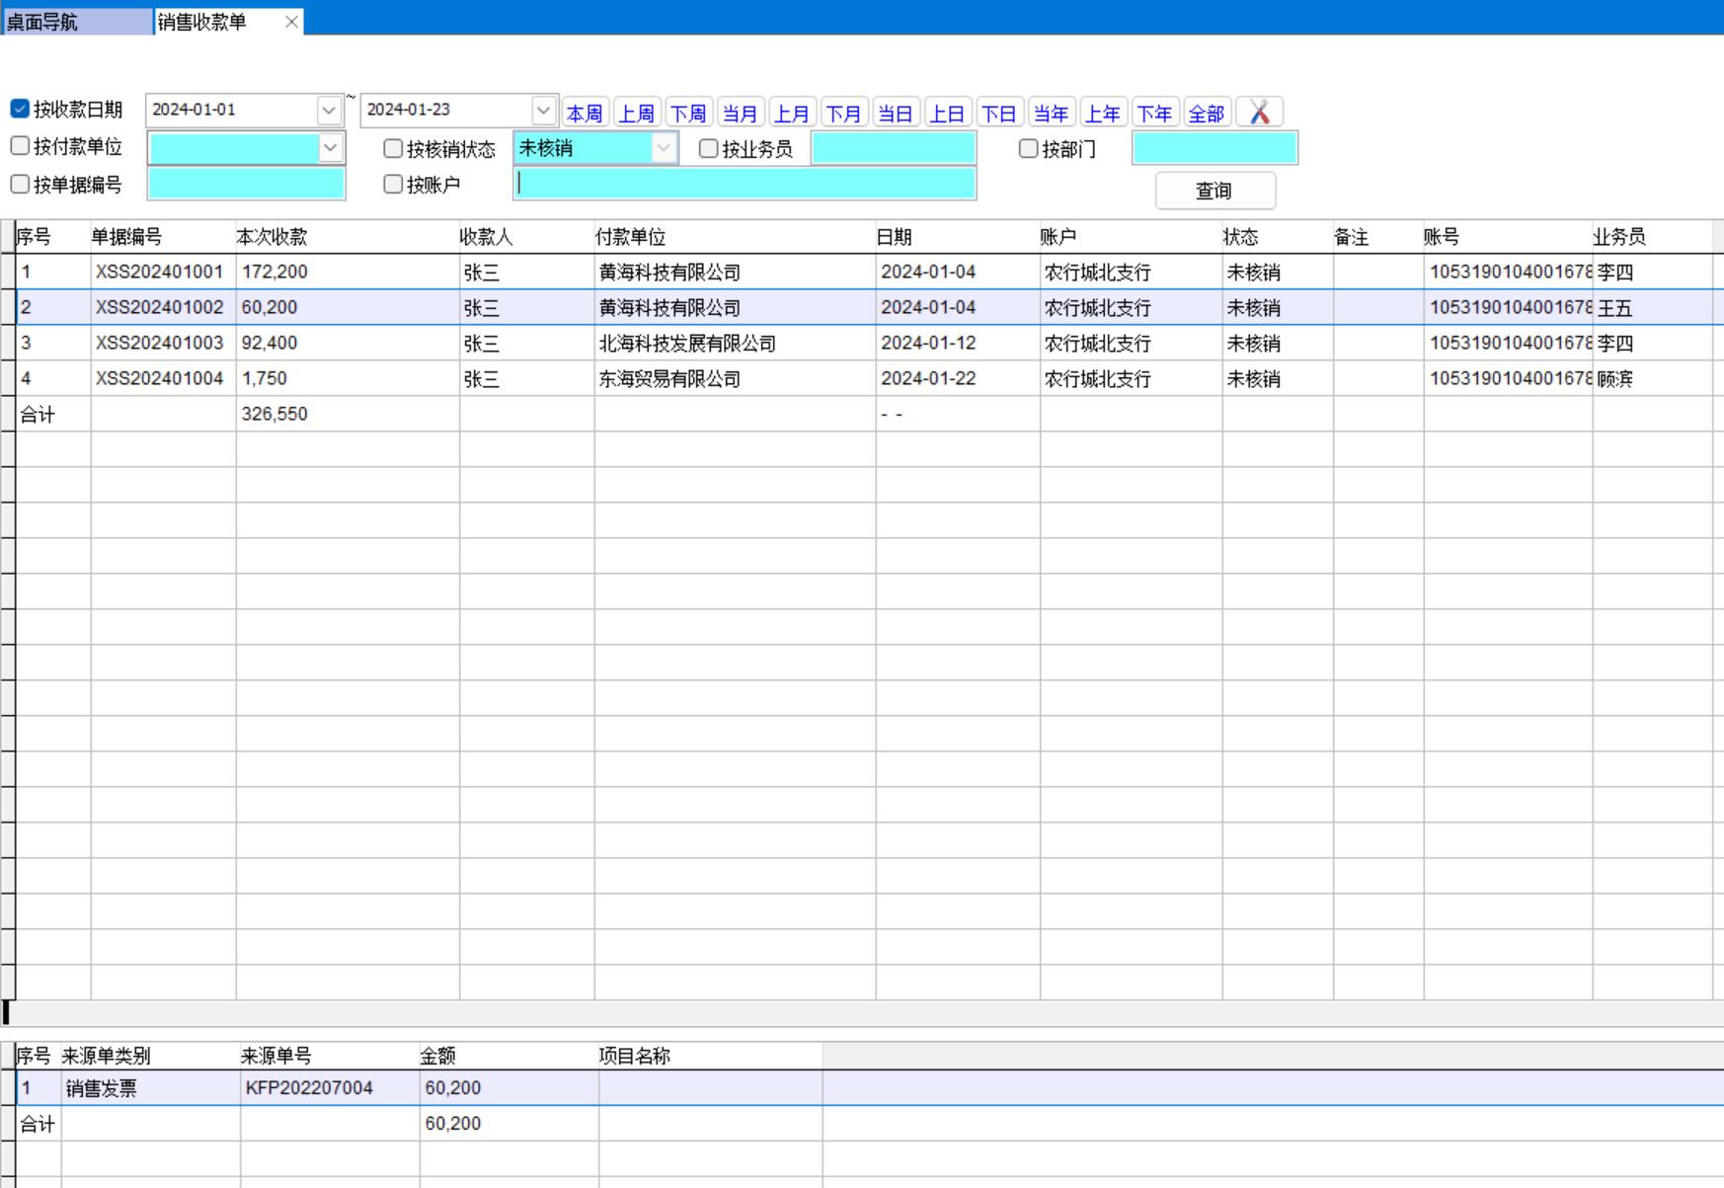Close the 销售收款单 tab
Screen dimensions: 1724x1188
click(x=291, y=22)
